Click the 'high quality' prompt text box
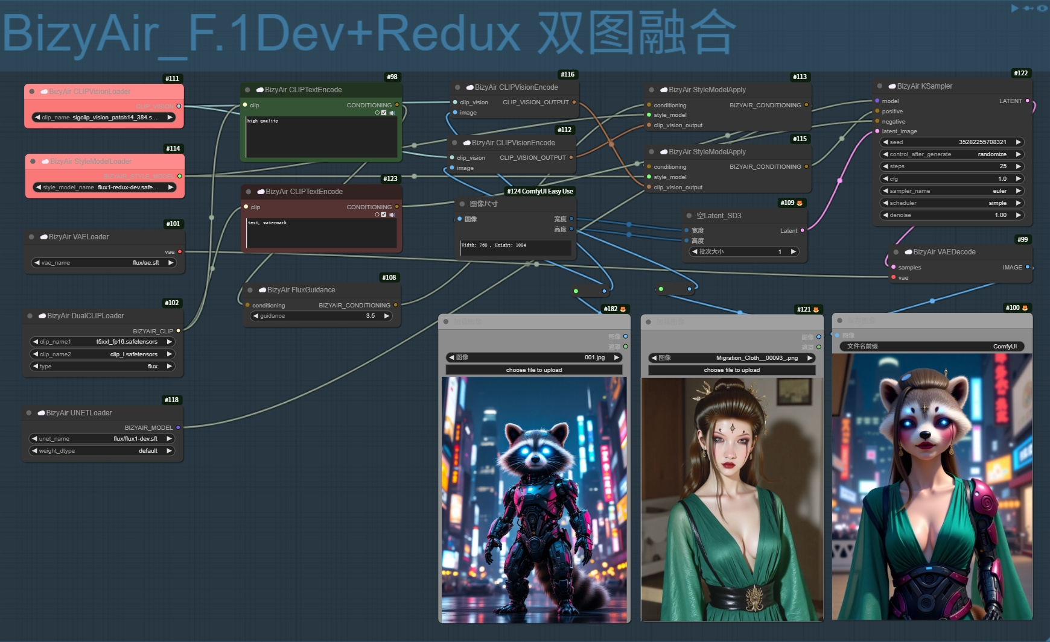The height and width of the screenshot is (642, 1050). pyautogui.click(x=322, y=137)
